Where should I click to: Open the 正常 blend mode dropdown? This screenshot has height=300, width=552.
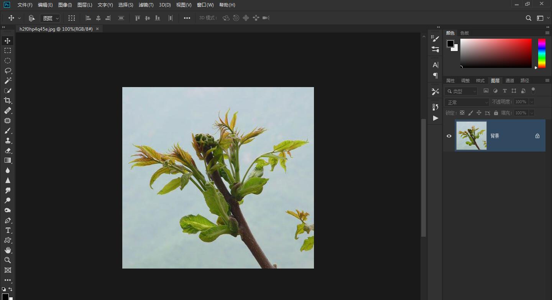(x=467, y=102)
